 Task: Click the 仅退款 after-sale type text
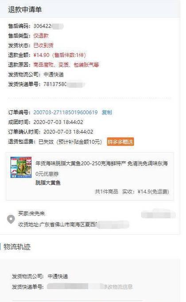click(41, 36)
